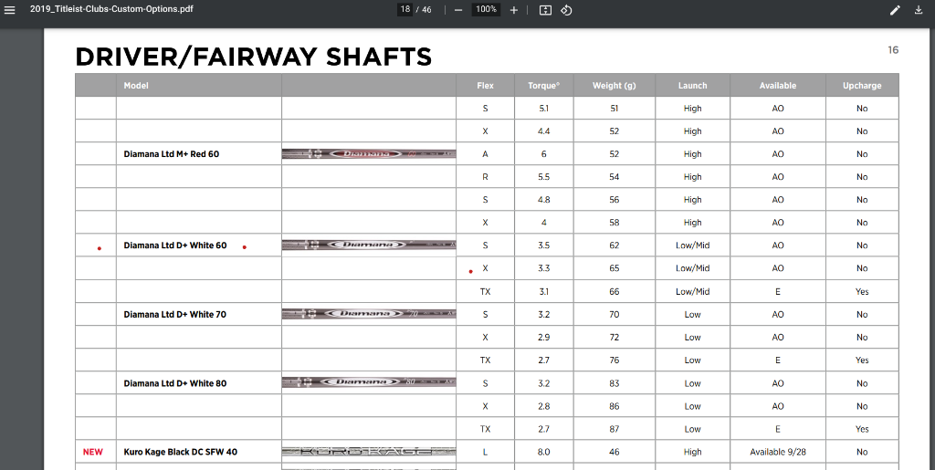Click torque value 5.1
Viewport: 935px width, 470px height.
[x=544, y=109]
